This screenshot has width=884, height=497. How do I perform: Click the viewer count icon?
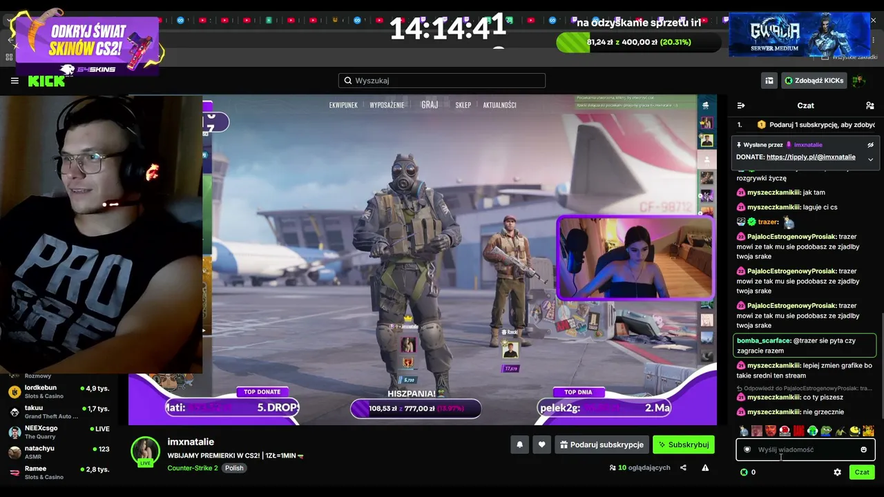tap(613, 467)
